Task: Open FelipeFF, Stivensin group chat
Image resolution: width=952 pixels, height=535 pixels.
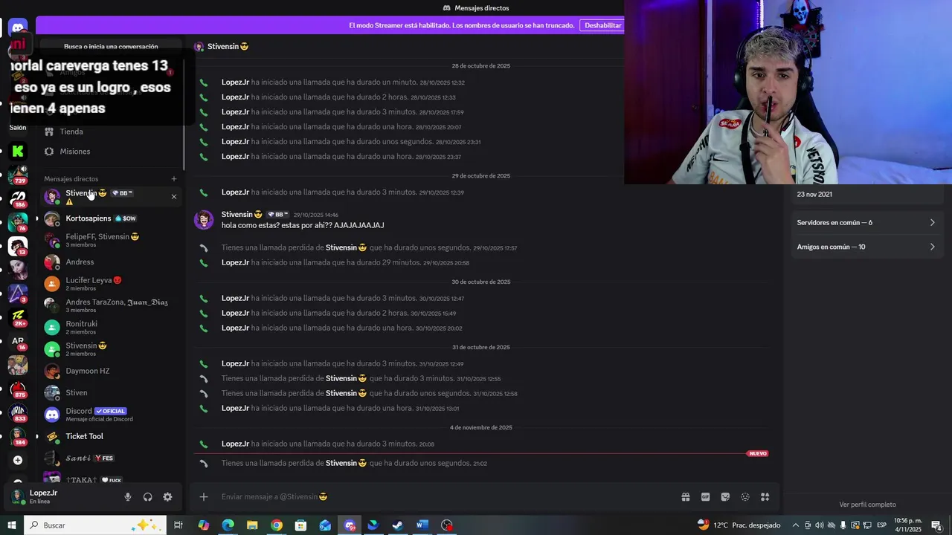Action: (x=110, y=240)
